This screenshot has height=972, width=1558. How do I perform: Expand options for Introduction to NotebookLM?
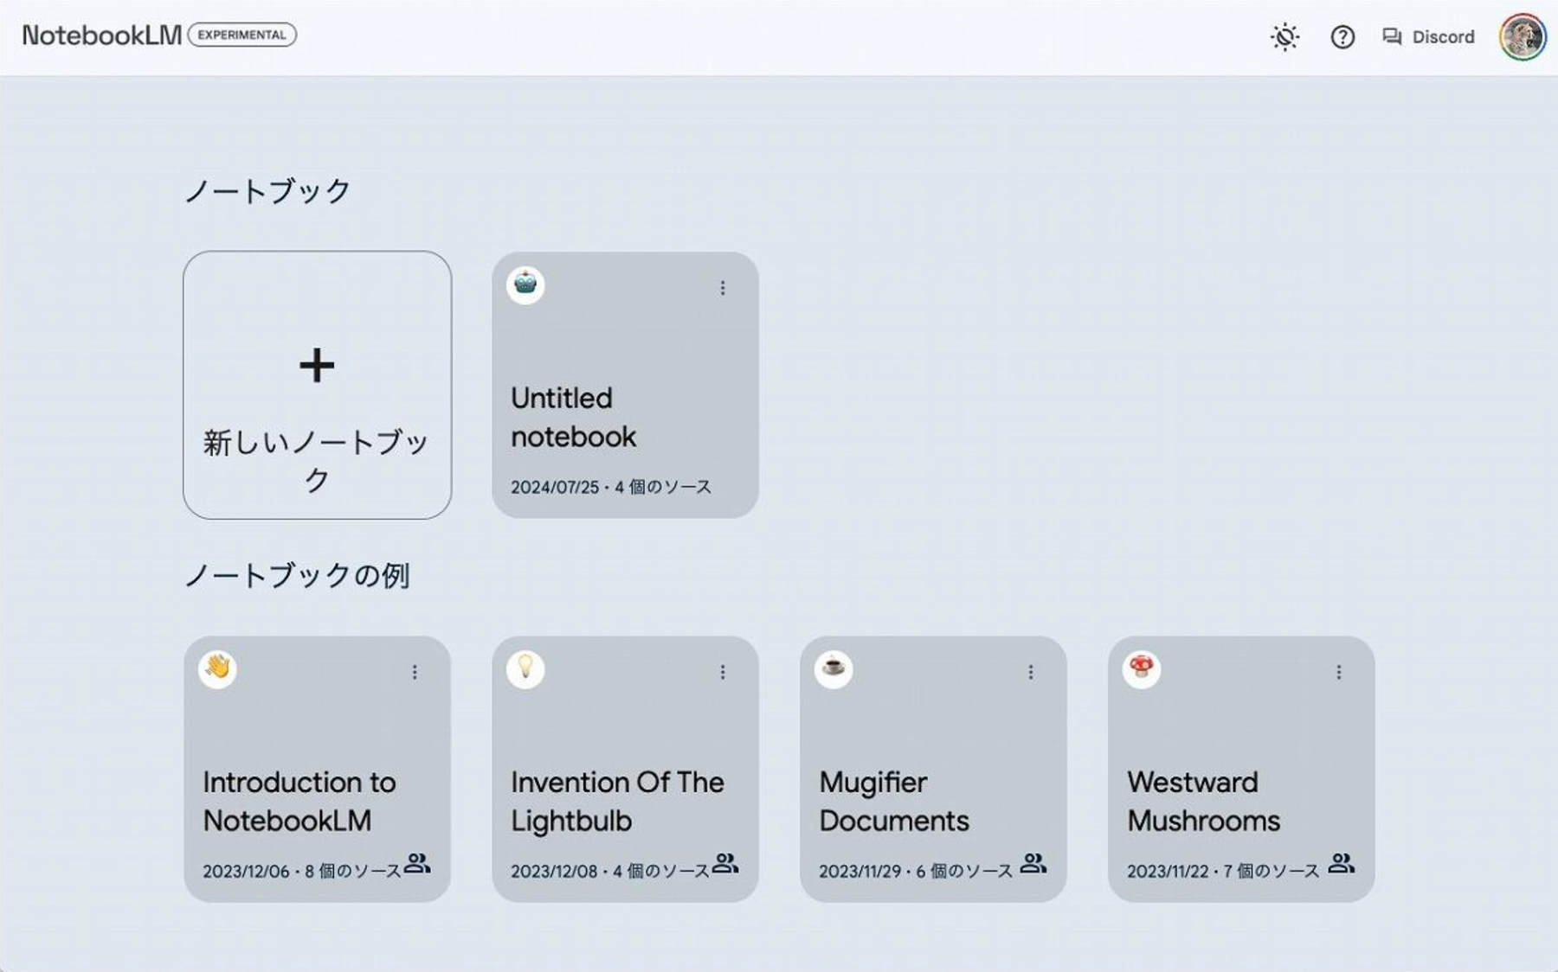[x=415, y=672]
